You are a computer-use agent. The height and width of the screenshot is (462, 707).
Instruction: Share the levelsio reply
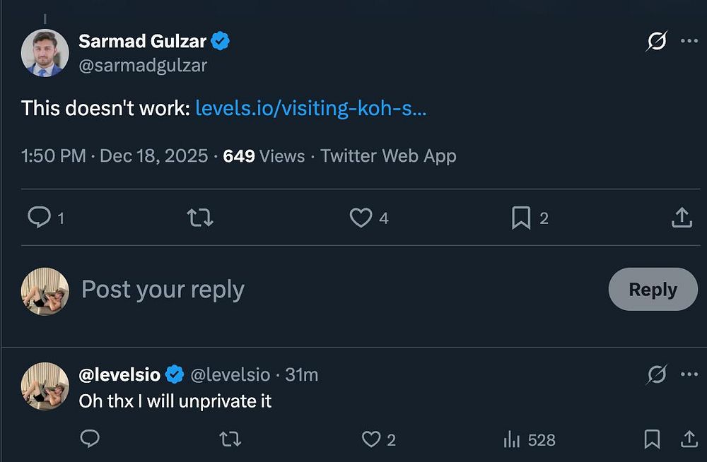[x=689, y=439]
